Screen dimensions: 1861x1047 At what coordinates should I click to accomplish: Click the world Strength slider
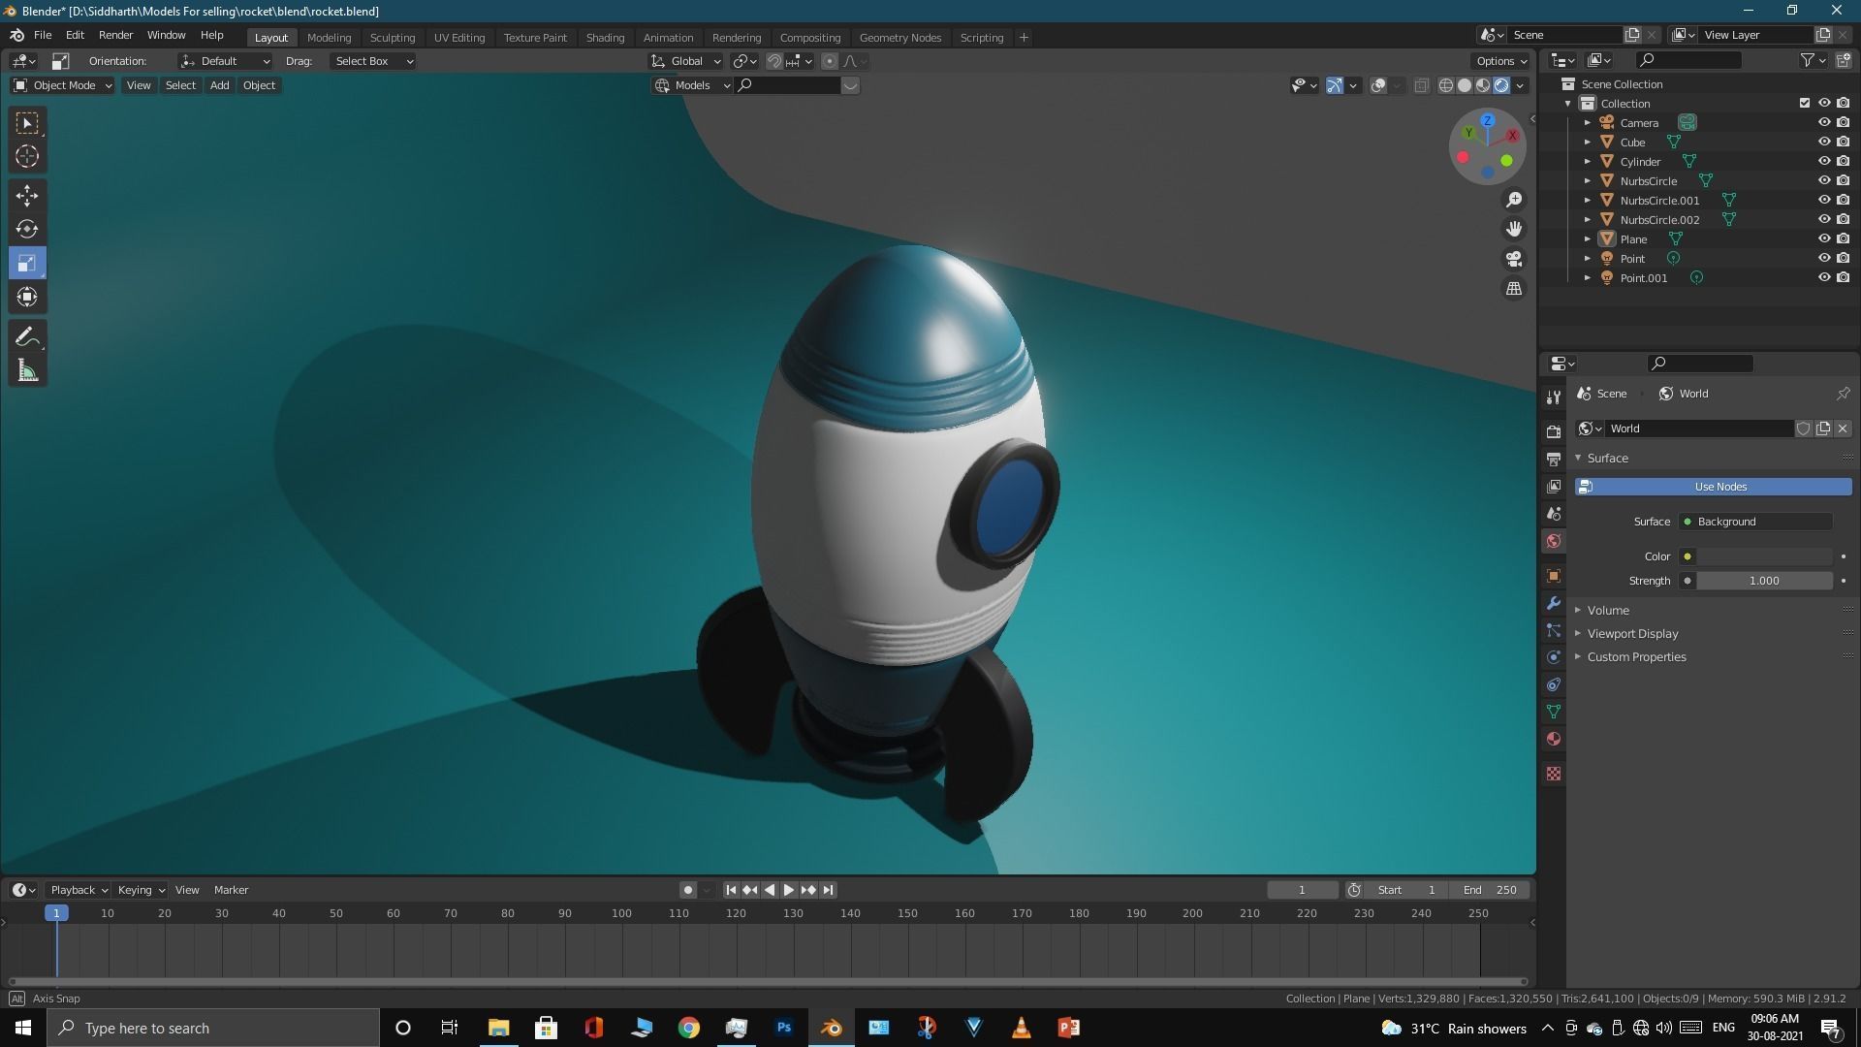coord(1763,581)
